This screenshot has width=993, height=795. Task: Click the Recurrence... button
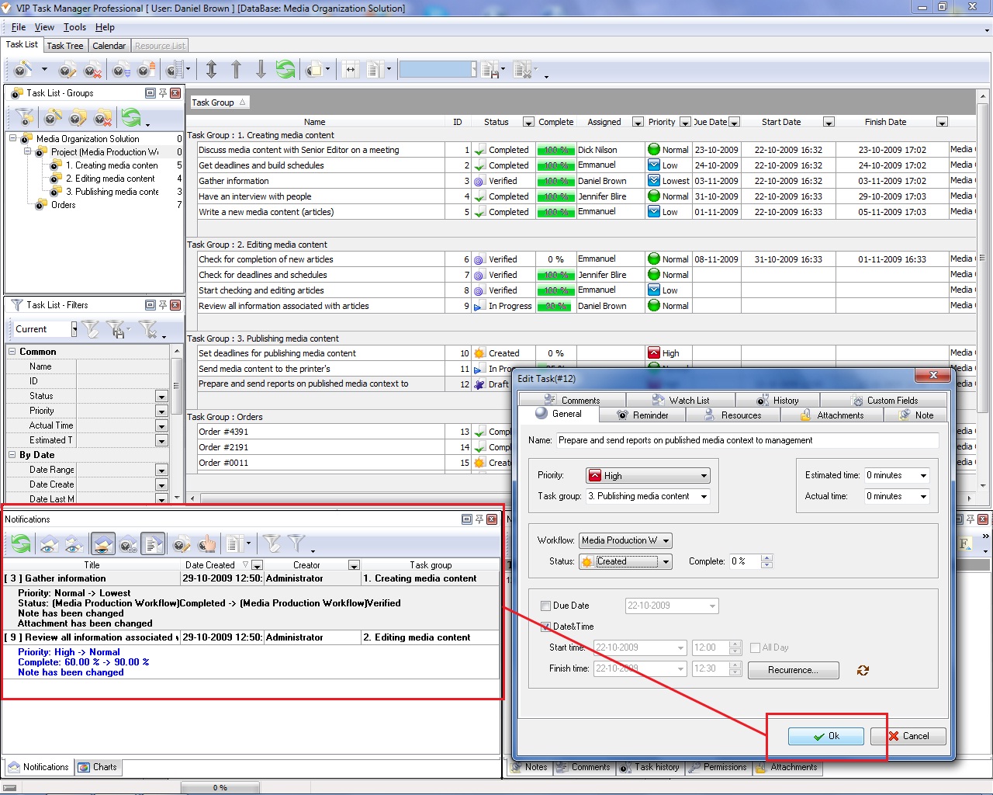(793, 670)
